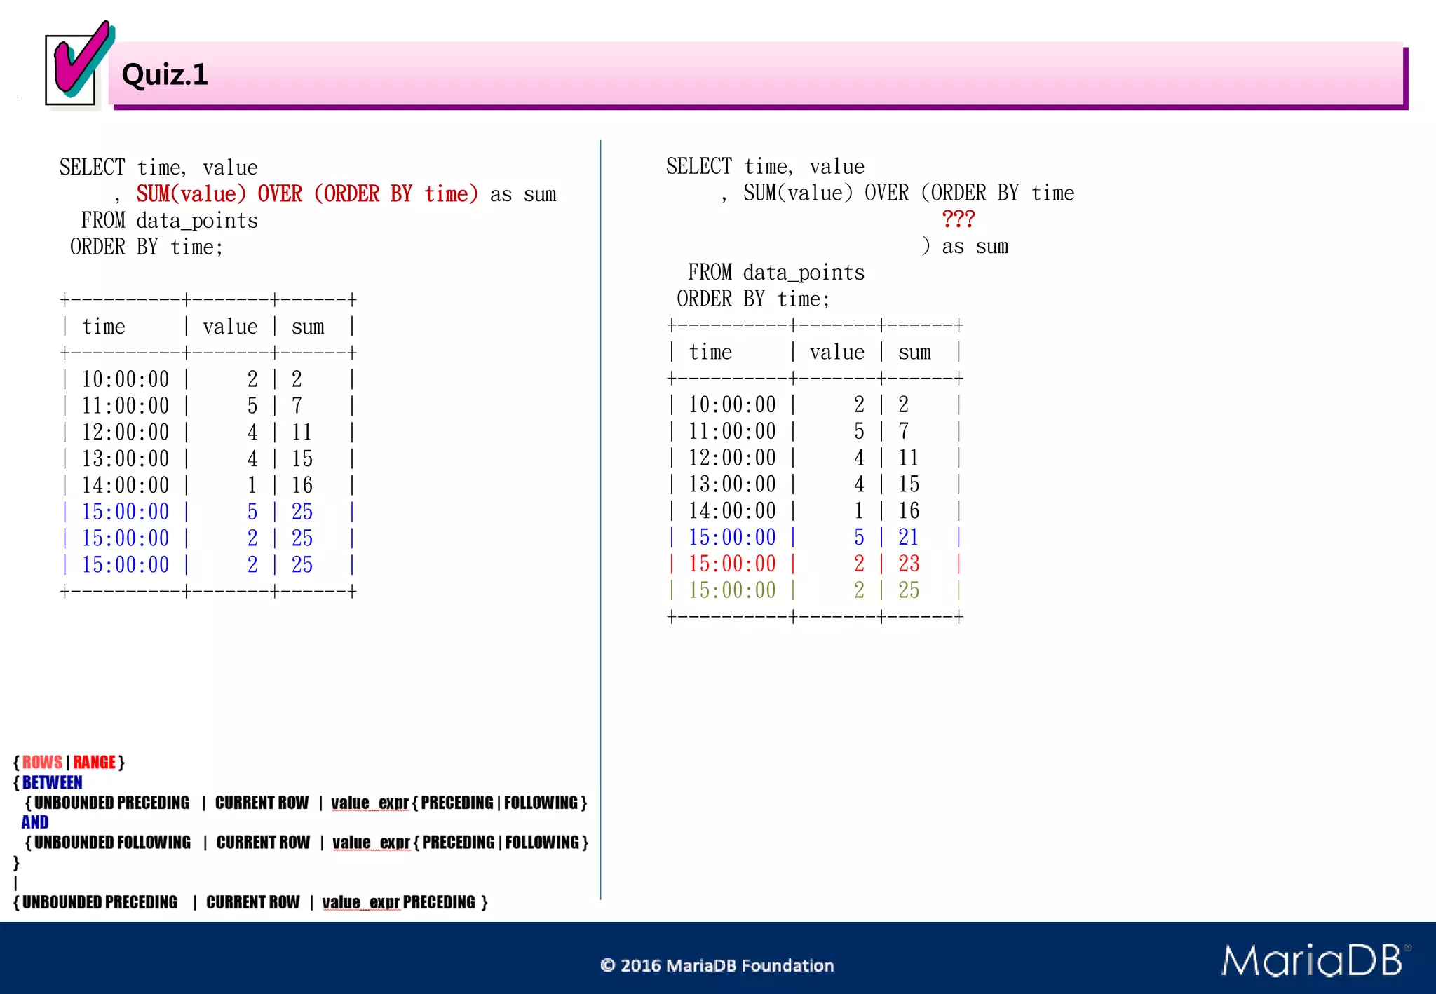Click sum 15 in the right table

point(909,484)
